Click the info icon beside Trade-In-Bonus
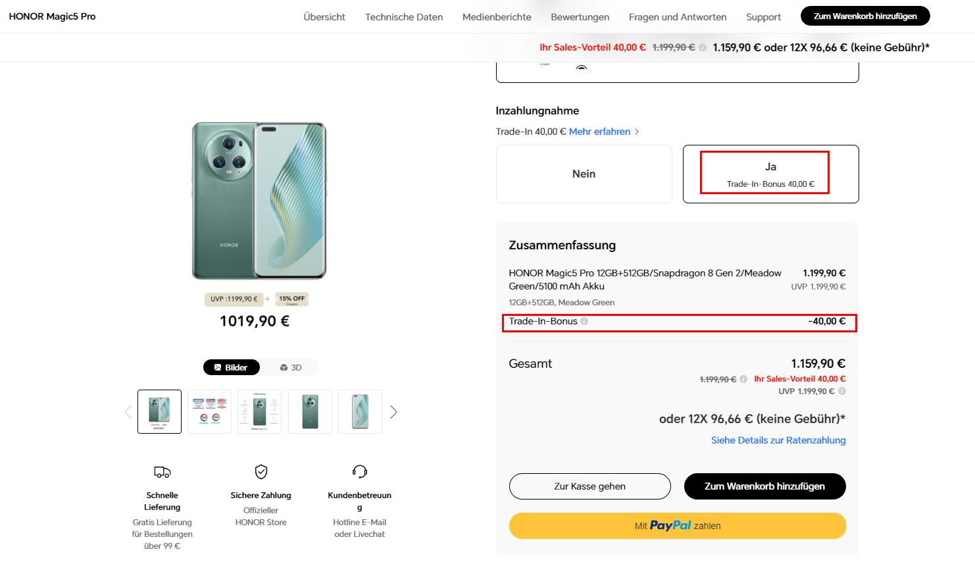Screen dimensions: 975x564 pyautogui.click(x=584, y=321)
